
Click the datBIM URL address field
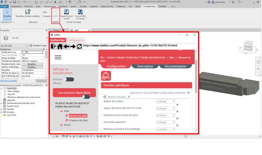[140, 46]
